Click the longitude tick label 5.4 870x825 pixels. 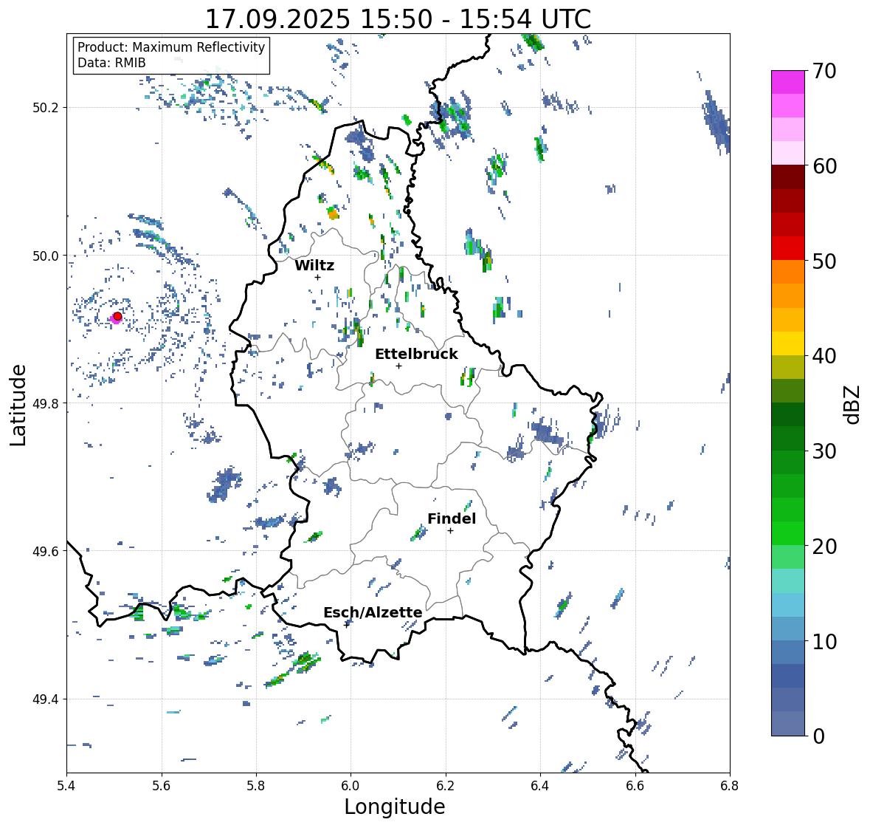66,785
